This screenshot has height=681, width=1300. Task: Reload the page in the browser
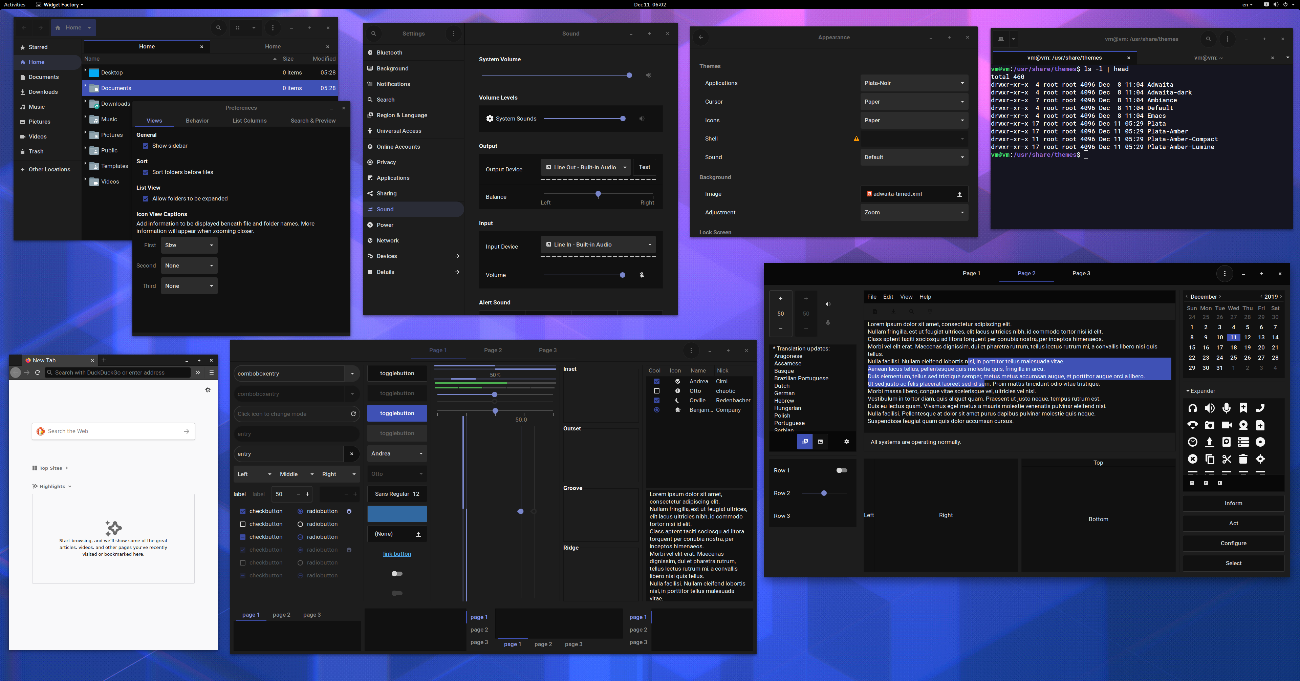point(38,373)
